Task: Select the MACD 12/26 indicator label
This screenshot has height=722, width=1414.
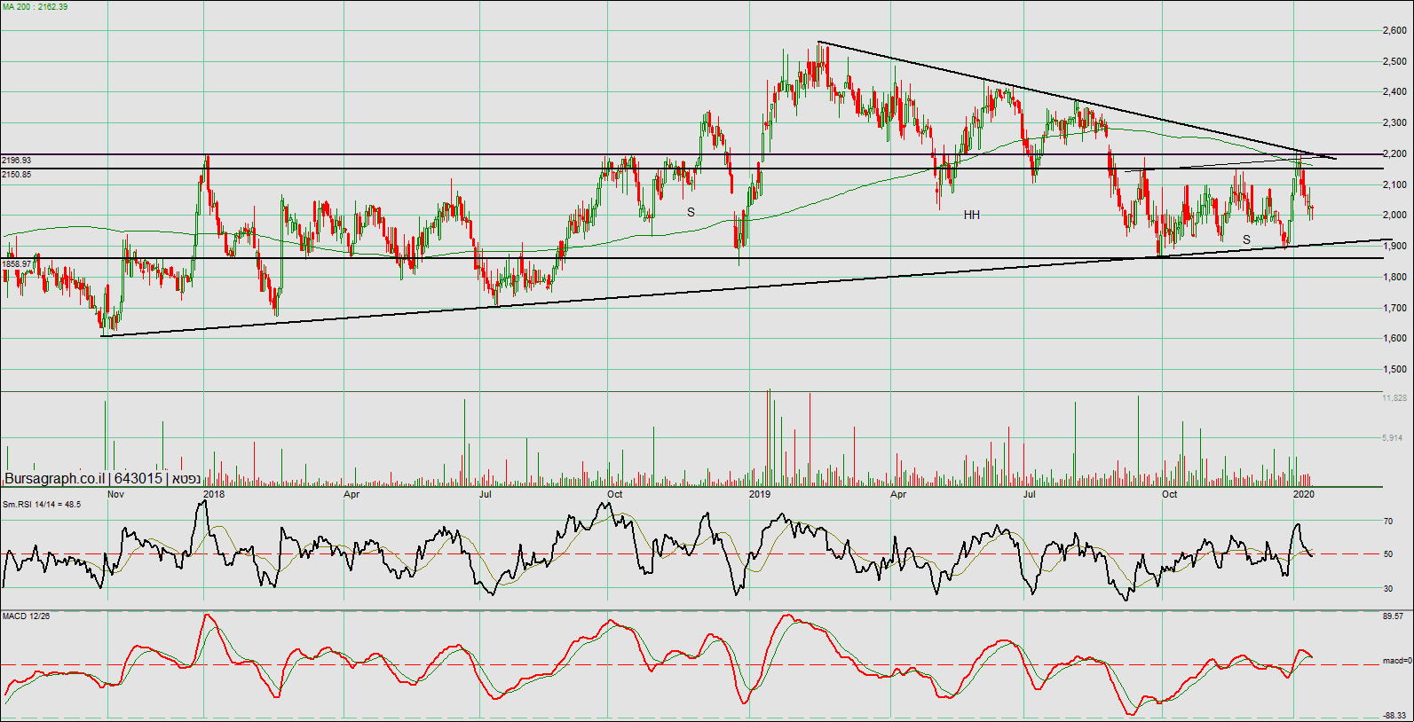Action: point(26,616)
